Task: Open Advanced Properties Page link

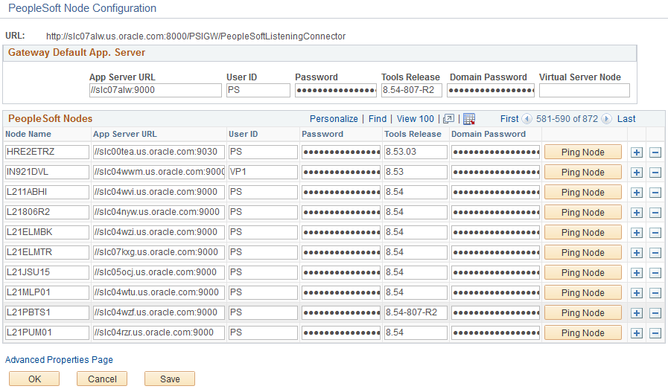Action: [x=59, y=360]
